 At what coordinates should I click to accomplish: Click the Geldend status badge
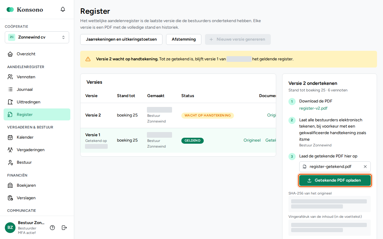192,140
